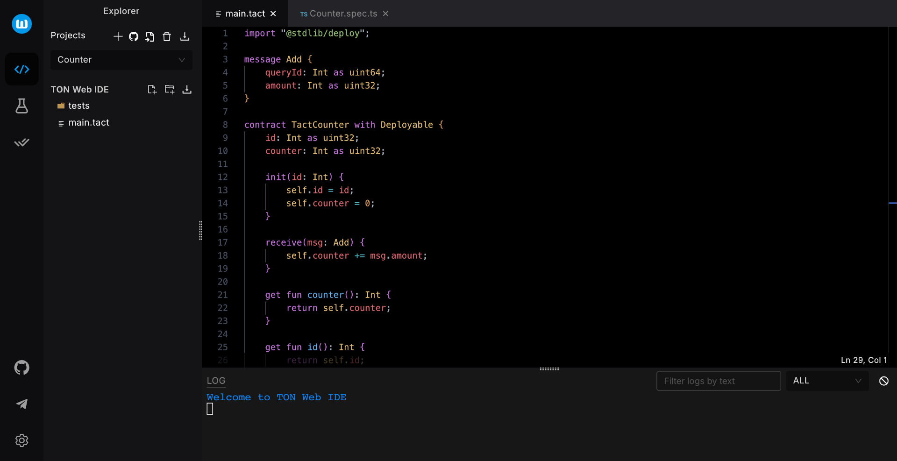The width and height of the screenshot is (897, 461).
Task: Create a new folder in TON Web IDE
Action: pos(169,89)
